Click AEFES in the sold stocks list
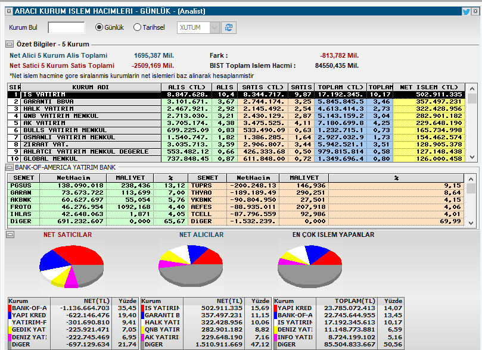482x350 pixels. [x=201, y=207]
